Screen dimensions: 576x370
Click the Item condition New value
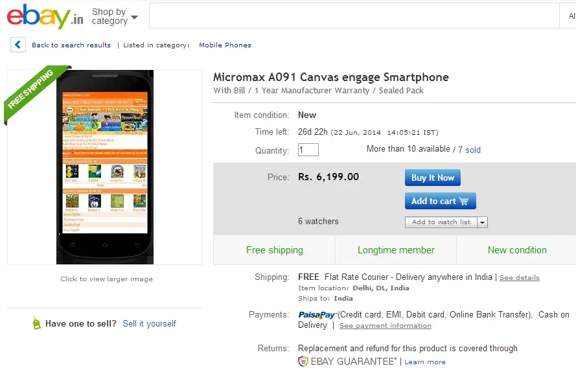pos(306,115)
